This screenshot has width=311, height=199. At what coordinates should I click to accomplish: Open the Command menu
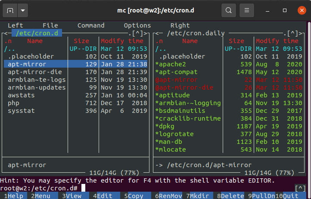pyautogui.click(x=91, y=25)
